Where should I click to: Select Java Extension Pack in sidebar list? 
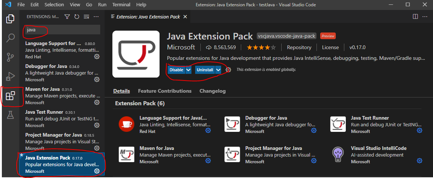(x=62, y=165)
